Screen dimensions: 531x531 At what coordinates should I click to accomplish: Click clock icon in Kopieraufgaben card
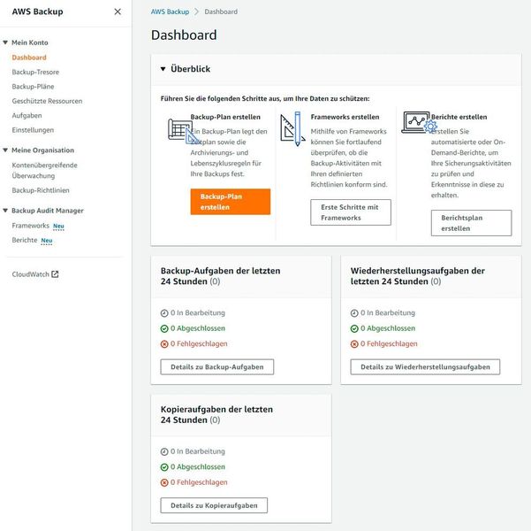tap(164, 451)
